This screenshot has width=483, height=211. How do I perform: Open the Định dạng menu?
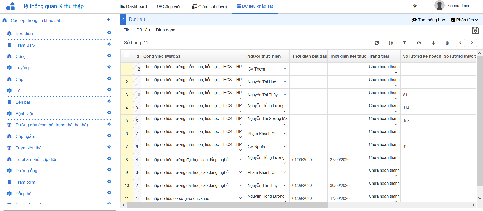(166, 30)
